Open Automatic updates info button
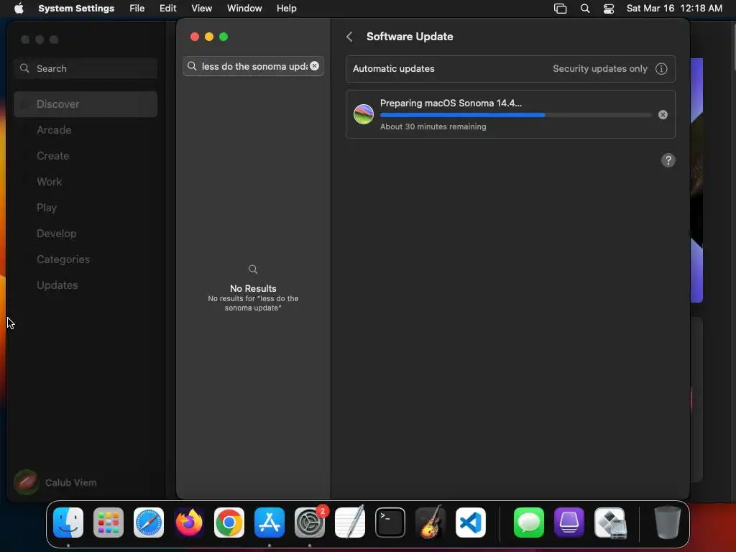This screenshot has width=736, height=552. pyautogui.click(x=661, y=69)
